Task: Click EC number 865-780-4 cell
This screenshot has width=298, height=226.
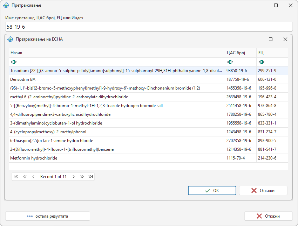Action: (x=272, y=114)
